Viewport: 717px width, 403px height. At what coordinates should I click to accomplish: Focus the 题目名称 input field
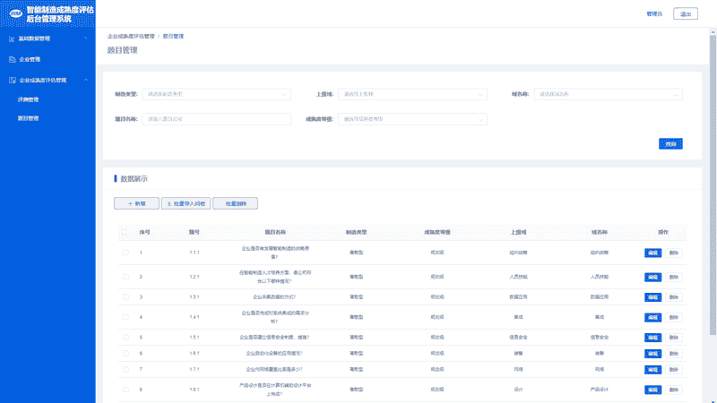pyautogui.click(x=216, y=119)
